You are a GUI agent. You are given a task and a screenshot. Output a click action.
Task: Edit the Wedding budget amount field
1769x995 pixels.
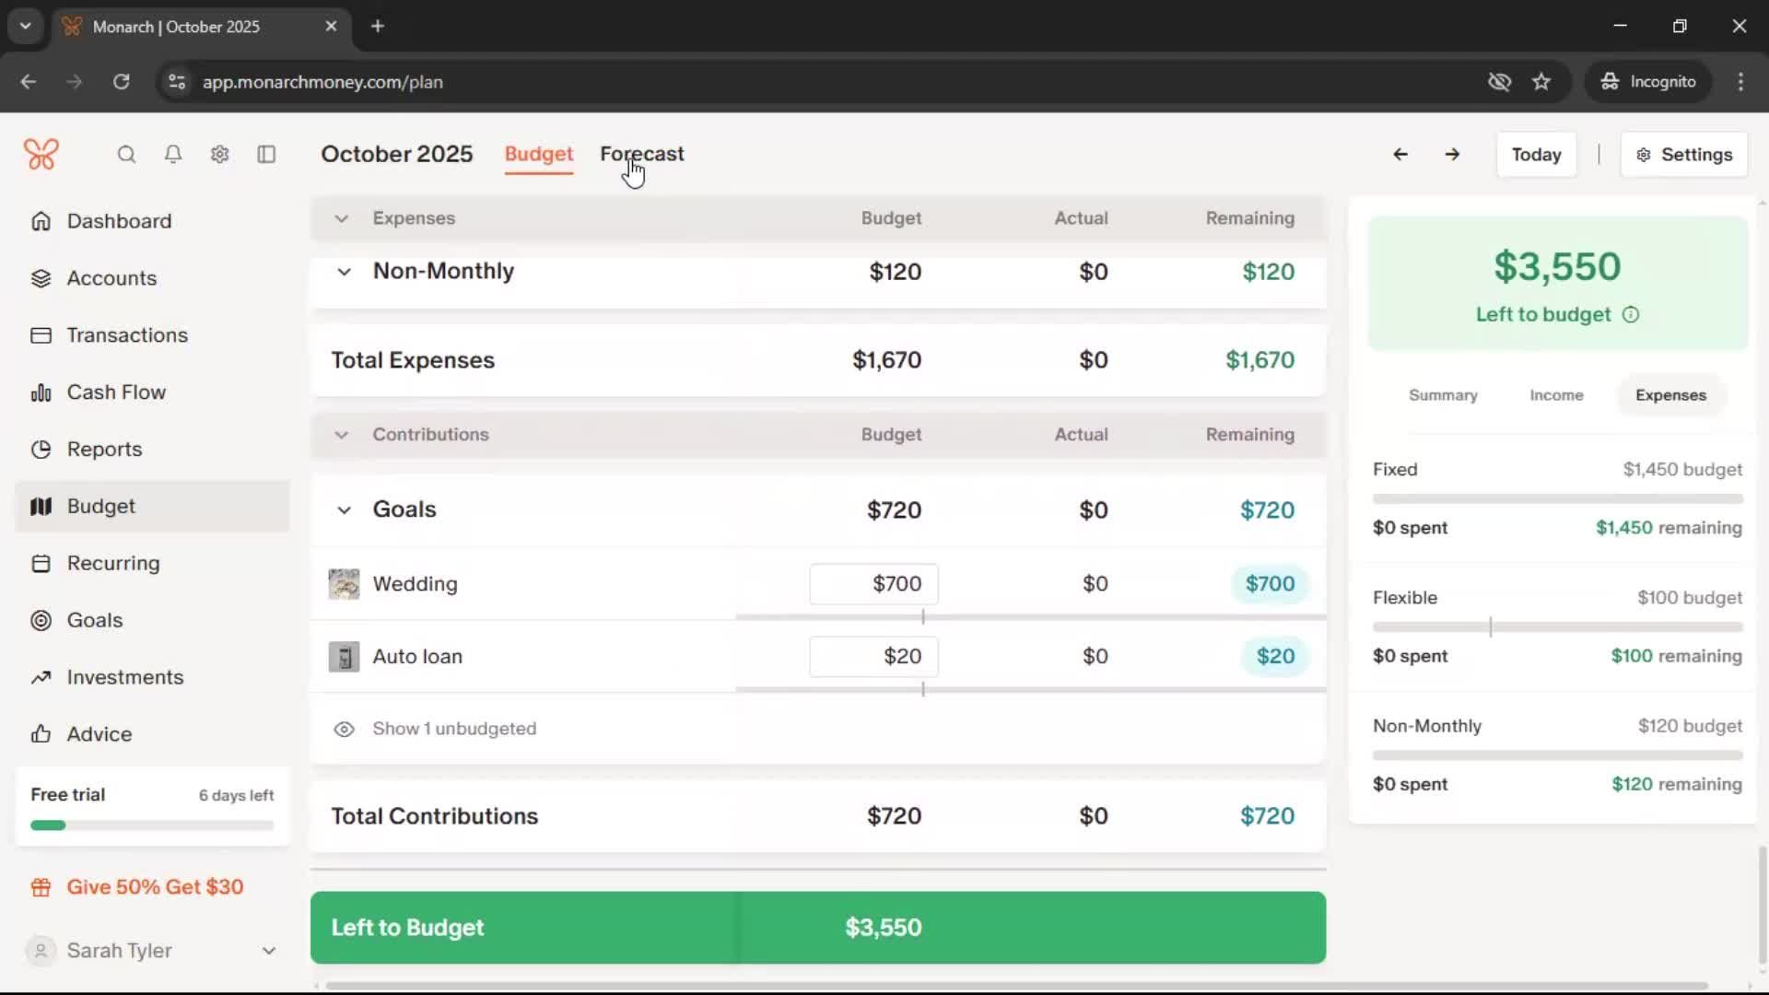tap(873, 584)
